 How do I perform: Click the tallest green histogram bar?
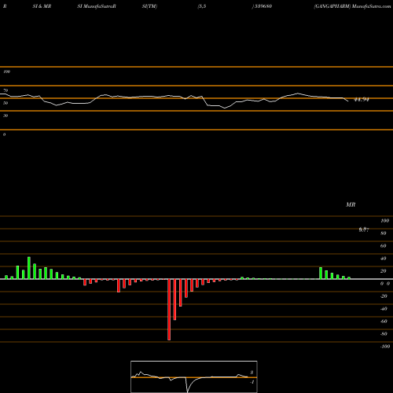coord(29,268)
